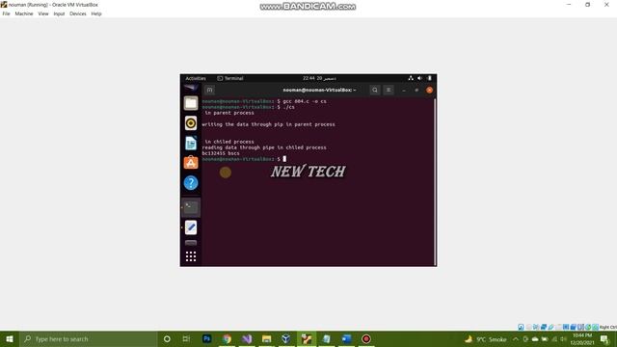Click the 'bc132455 bscs' output line

tap(221, 153)
